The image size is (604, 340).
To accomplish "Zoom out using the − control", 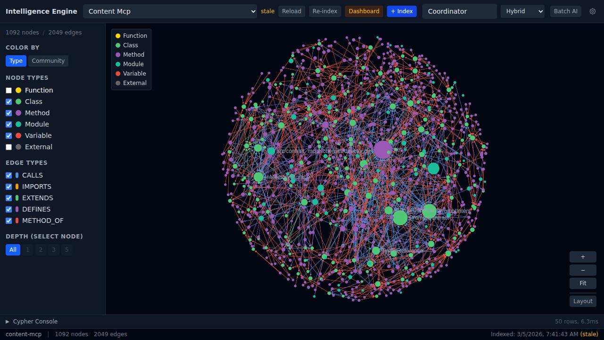I will click(x=582, y=270).
